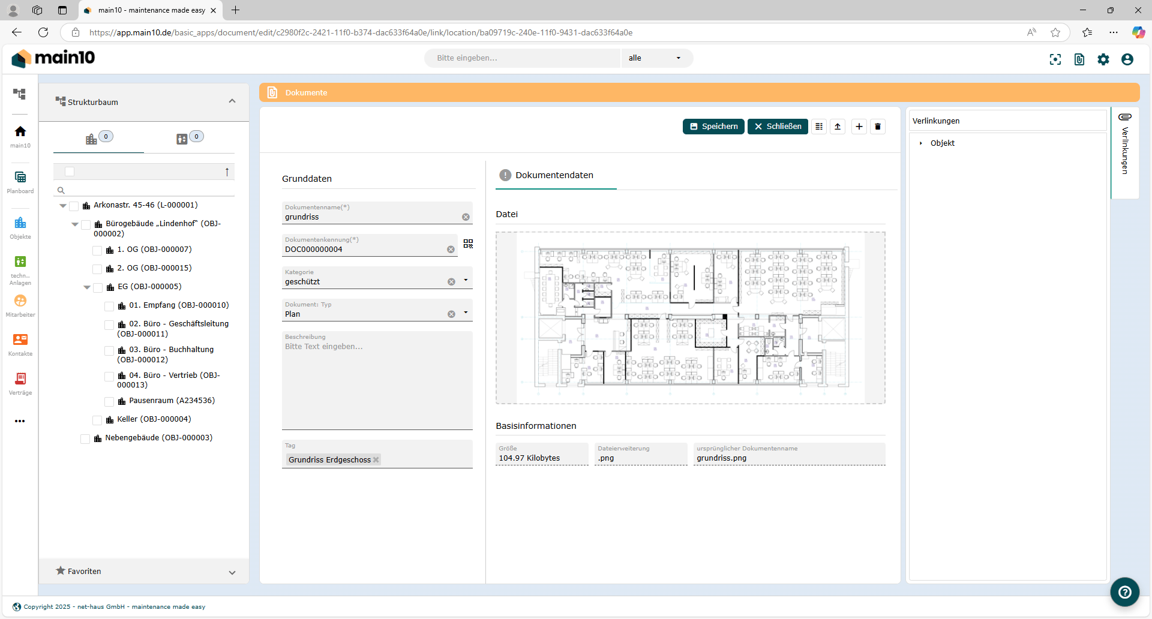Open the Mitarbeiter module
1152x619 pixels.
coord(20,306)
